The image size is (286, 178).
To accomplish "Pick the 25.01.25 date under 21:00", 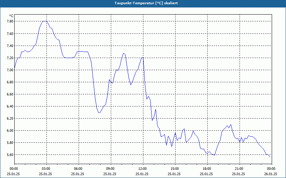I will coord(238,174).
